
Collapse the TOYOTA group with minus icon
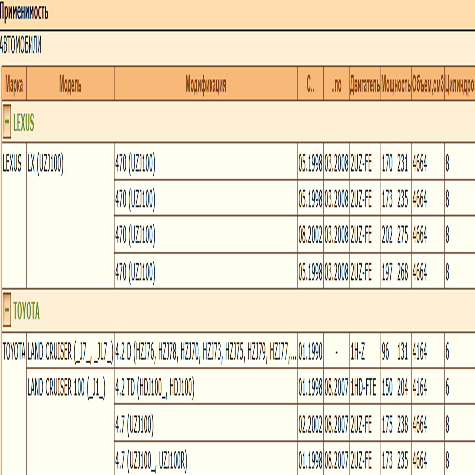coord(7,310)
